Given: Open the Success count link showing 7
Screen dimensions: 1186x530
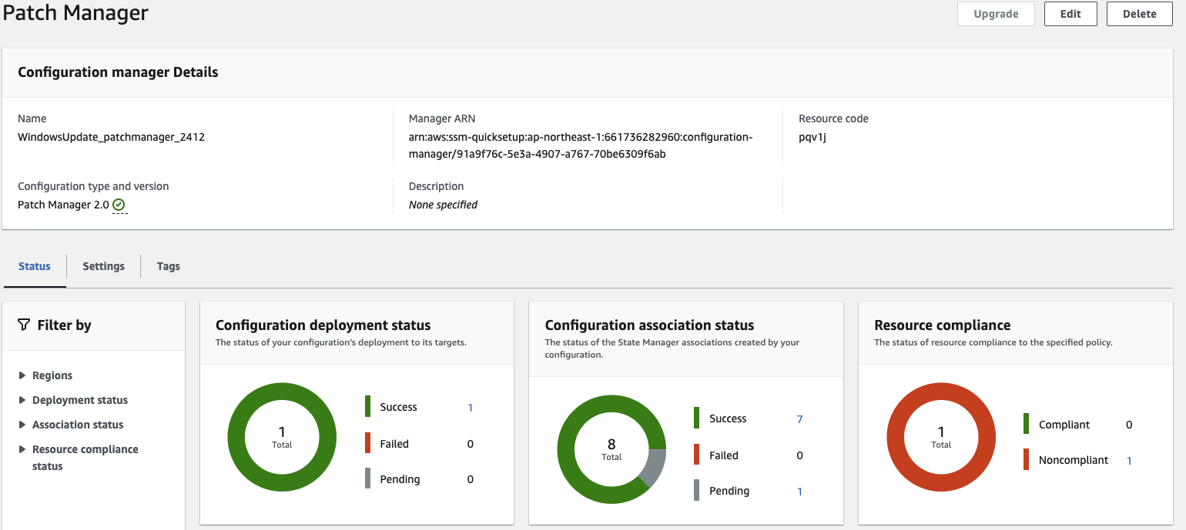Looking at the screenshot, I should (x=799, y=418).
